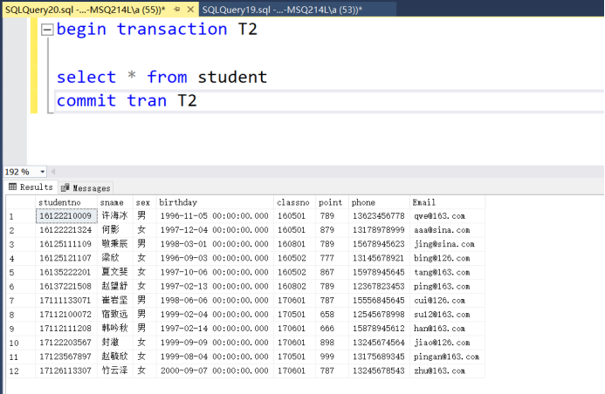Select row header number 5

pyautogui.click(x=20, y=273)
